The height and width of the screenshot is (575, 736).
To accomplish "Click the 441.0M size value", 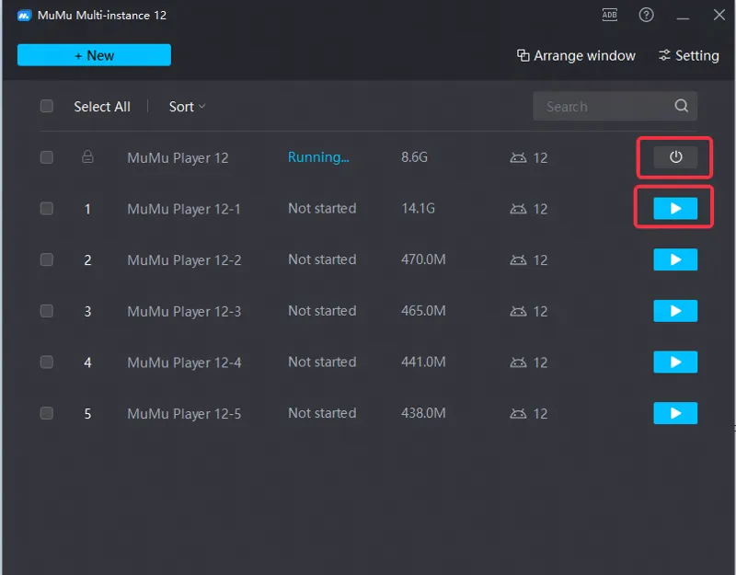I will pos(423,362).
